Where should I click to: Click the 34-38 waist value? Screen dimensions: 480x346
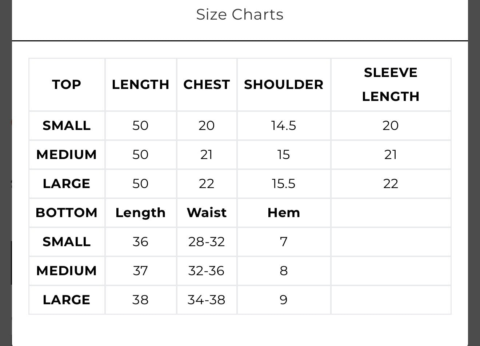207,300
